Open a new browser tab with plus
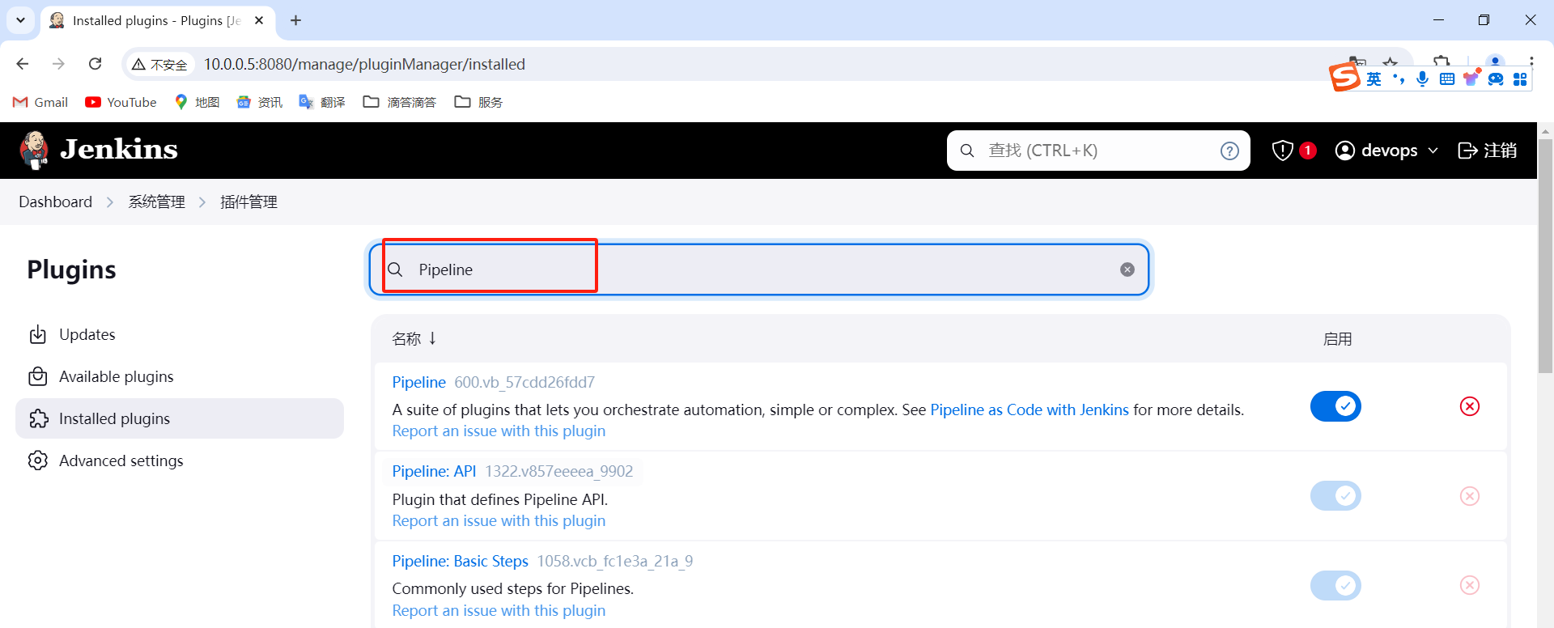1554x628 pixels. (295, 20)
